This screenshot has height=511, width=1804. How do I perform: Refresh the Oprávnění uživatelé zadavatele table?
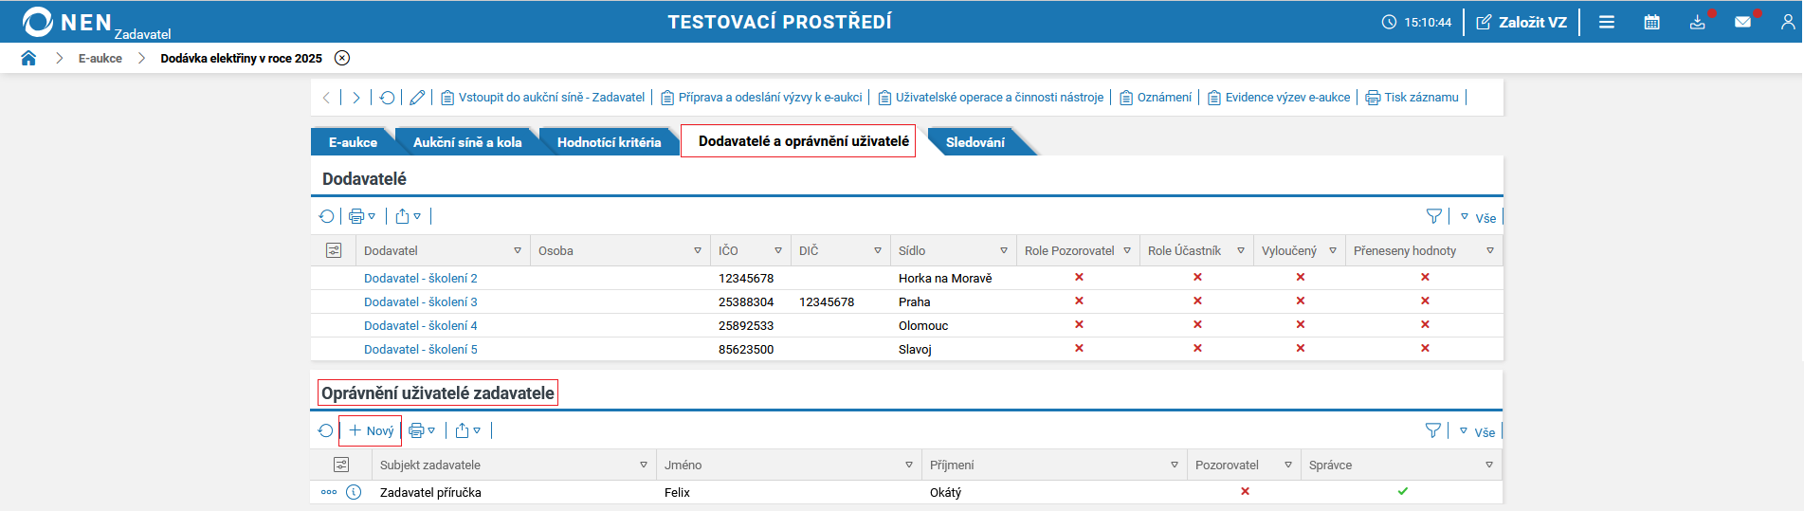[326, 430]
